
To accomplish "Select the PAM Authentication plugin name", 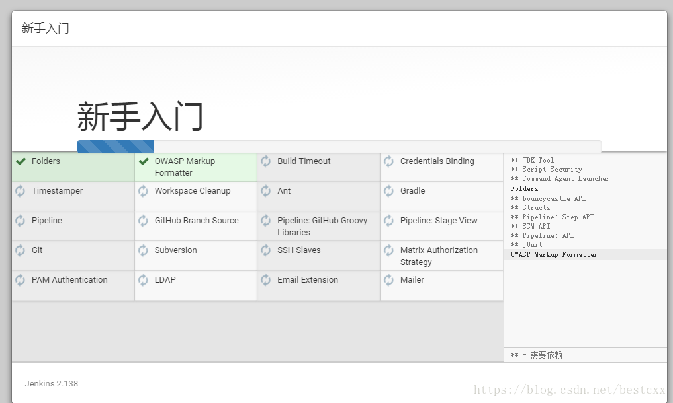I will [x=69, y=280].
